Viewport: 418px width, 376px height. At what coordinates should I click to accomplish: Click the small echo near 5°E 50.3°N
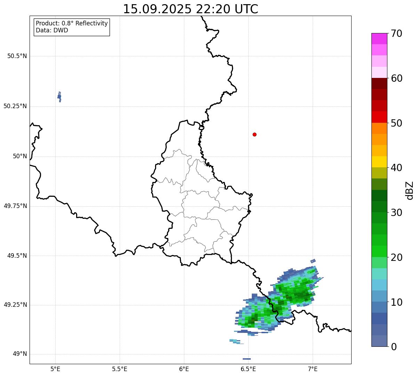59,97
